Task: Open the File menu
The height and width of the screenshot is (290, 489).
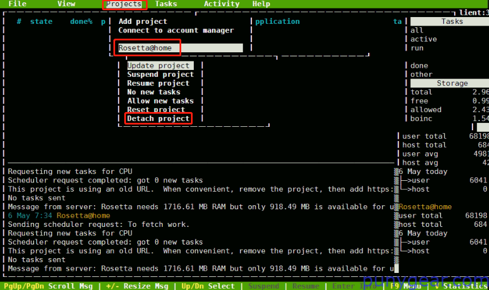Action: coord(18,4)
